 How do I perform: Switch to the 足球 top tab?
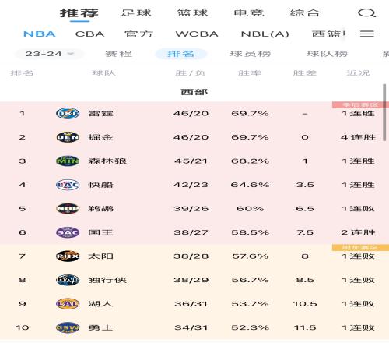pyautogui.click(x=136, y=13)
